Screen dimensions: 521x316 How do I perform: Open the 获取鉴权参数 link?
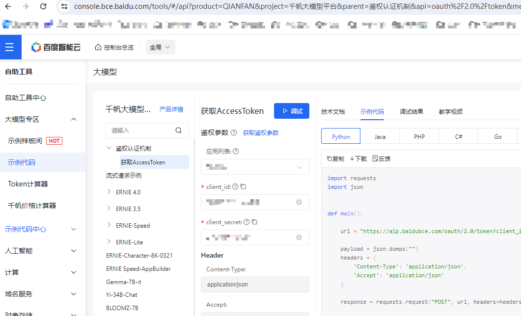pos(261,133)
